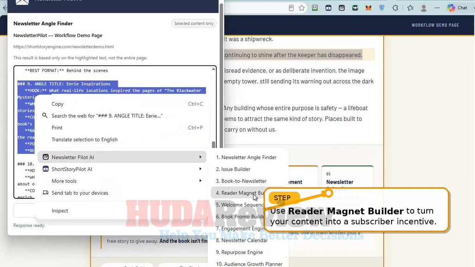Open the MetaMask fox extension
This screenshot has height=267, width=475.
click(368, 8)
